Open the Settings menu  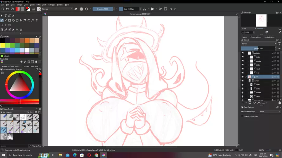(x=51, y=5)
